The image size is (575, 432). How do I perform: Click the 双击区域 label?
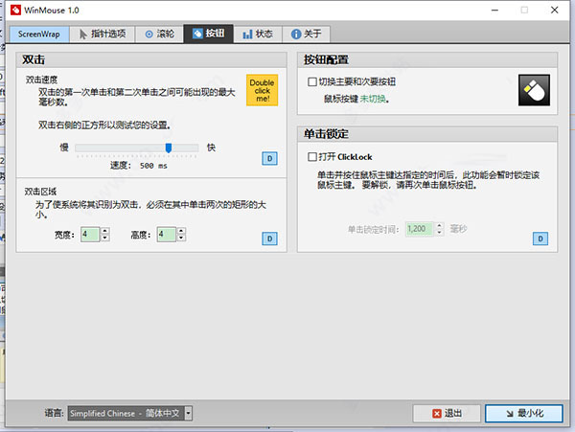(x=40, y=192)
